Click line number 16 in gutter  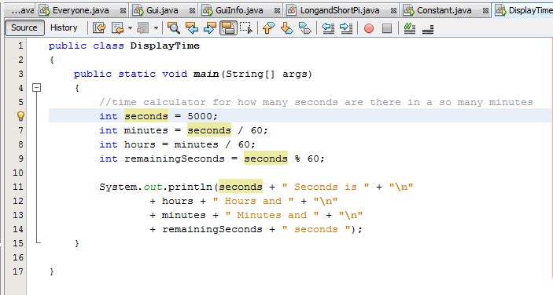pos(17,257)
